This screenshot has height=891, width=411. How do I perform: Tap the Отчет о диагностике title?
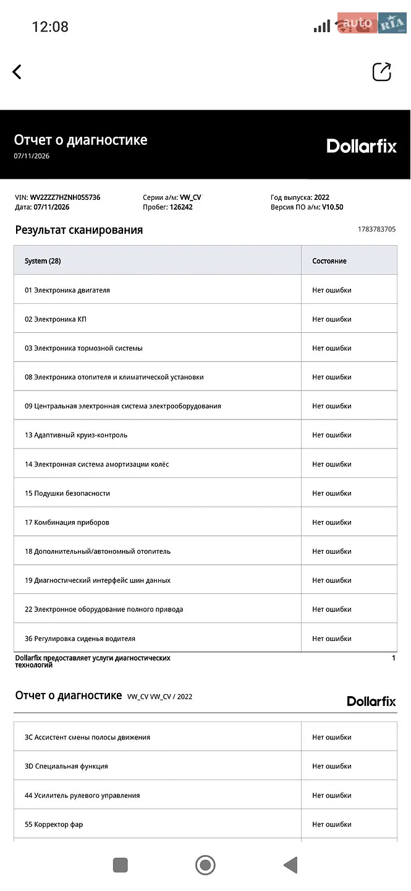click(81, 140)
